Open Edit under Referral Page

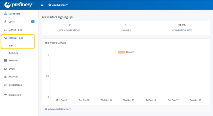tap(11, 46)
